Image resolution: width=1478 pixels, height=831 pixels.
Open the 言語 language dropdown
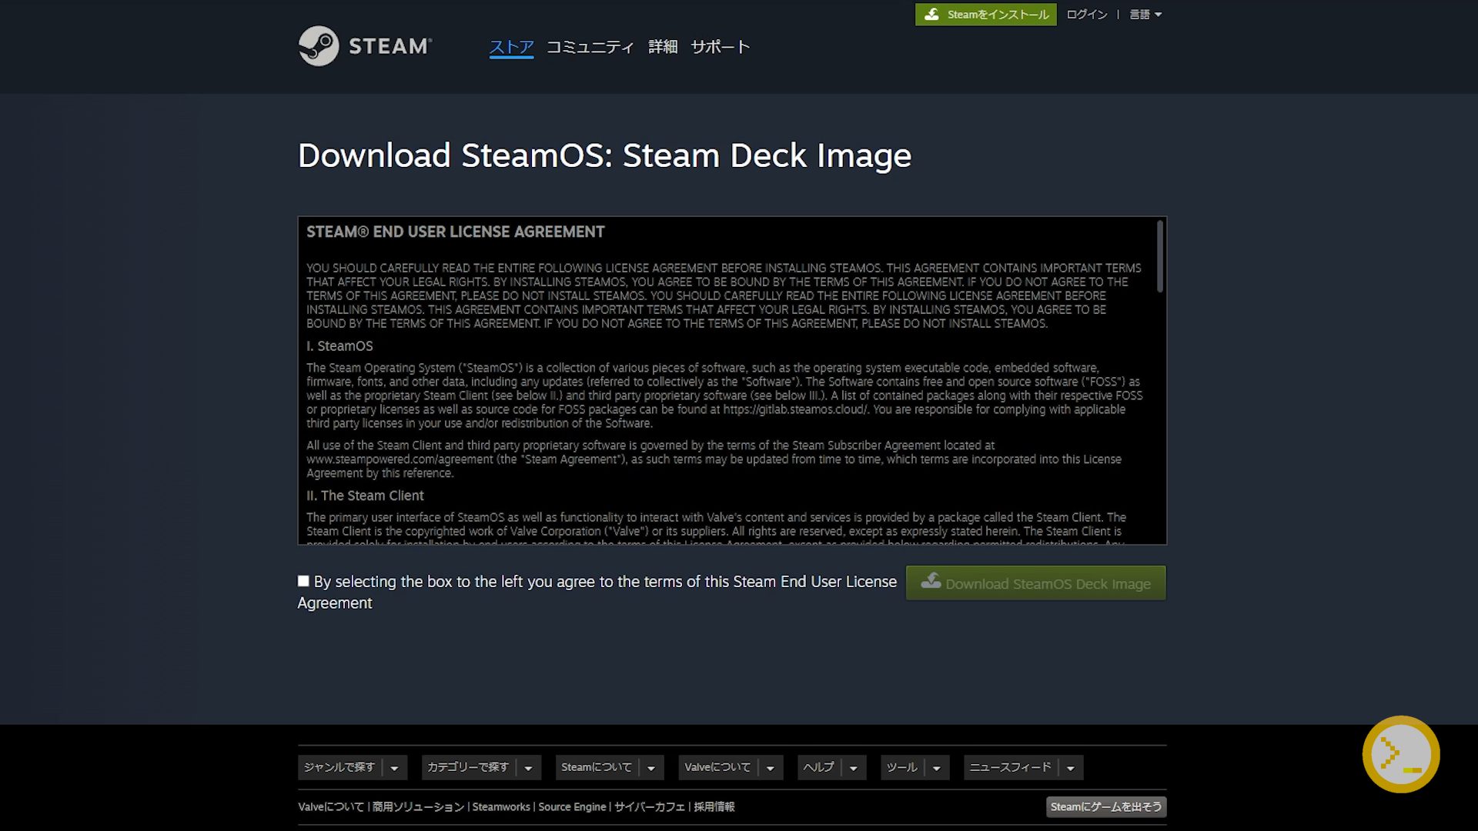[x=1145, y=15]
